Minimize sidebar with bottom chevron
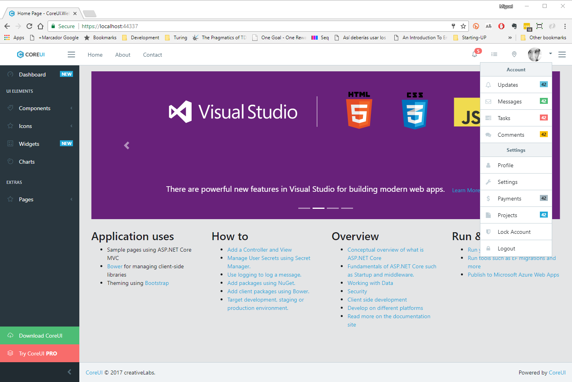 click(69, 372)
